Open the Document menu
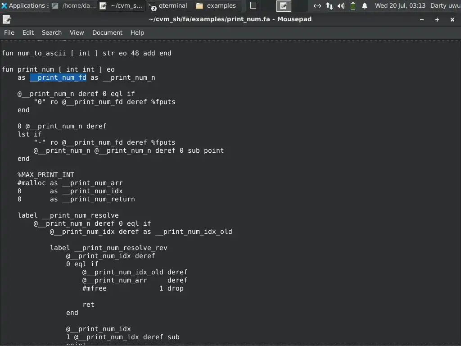 107,32
